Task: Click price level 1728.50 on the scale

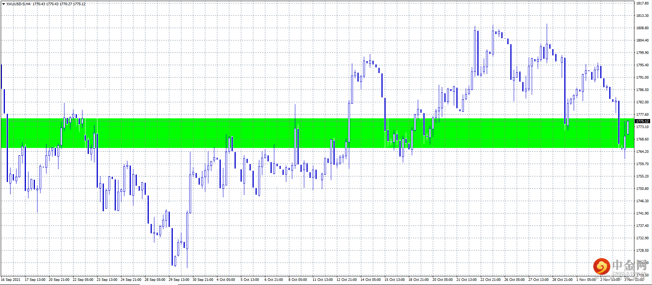Action: (642, 251)
